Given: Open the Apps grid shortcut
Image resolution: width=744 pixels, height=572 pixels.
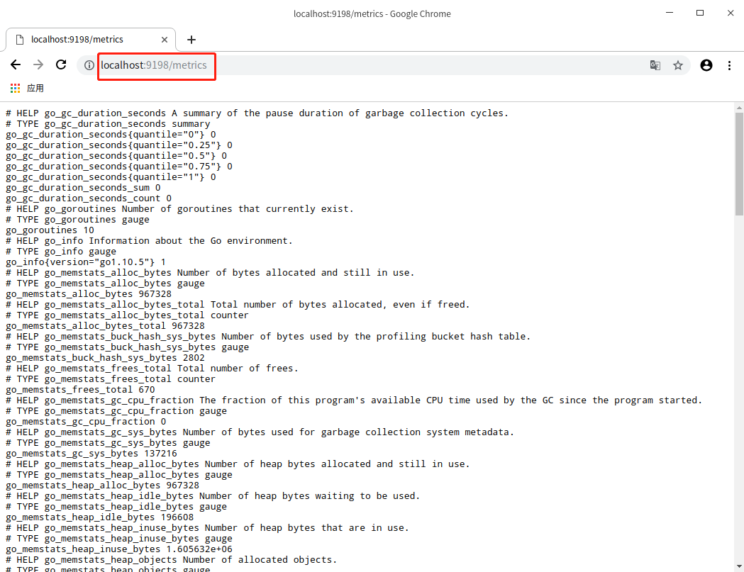Looking at the screenshot, I should (16, 89).
